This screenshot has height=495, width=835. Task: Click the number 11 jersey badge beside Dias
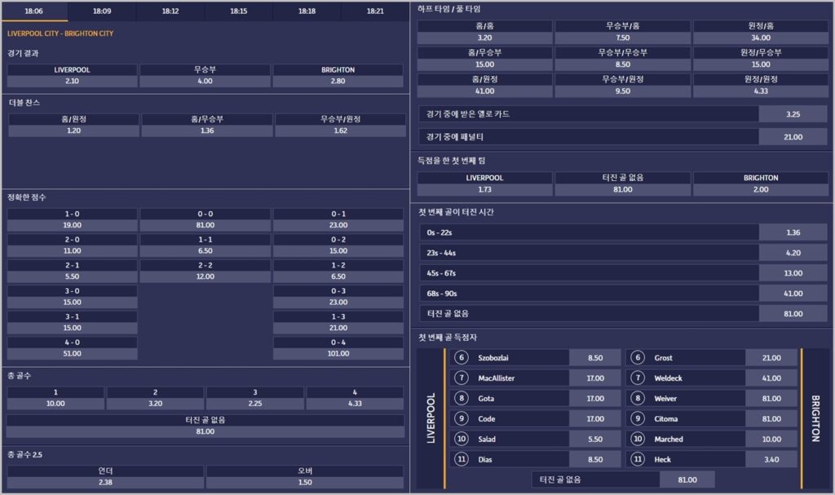click(462, 459)
